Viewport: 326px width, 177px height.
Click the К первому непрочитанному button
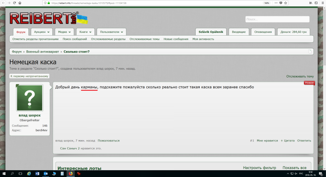(29, 76)
